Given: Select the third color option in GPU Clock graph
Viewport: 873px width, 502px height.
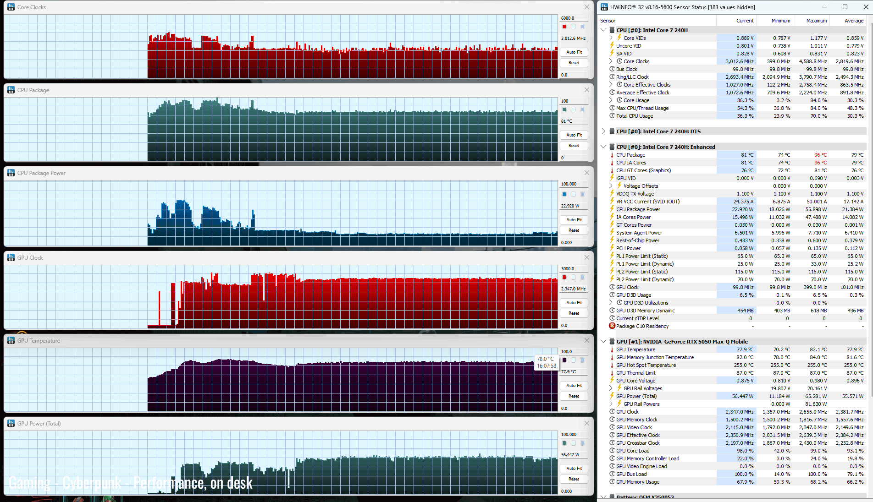Looking at the screenshot, I should (x=582, y=277).
